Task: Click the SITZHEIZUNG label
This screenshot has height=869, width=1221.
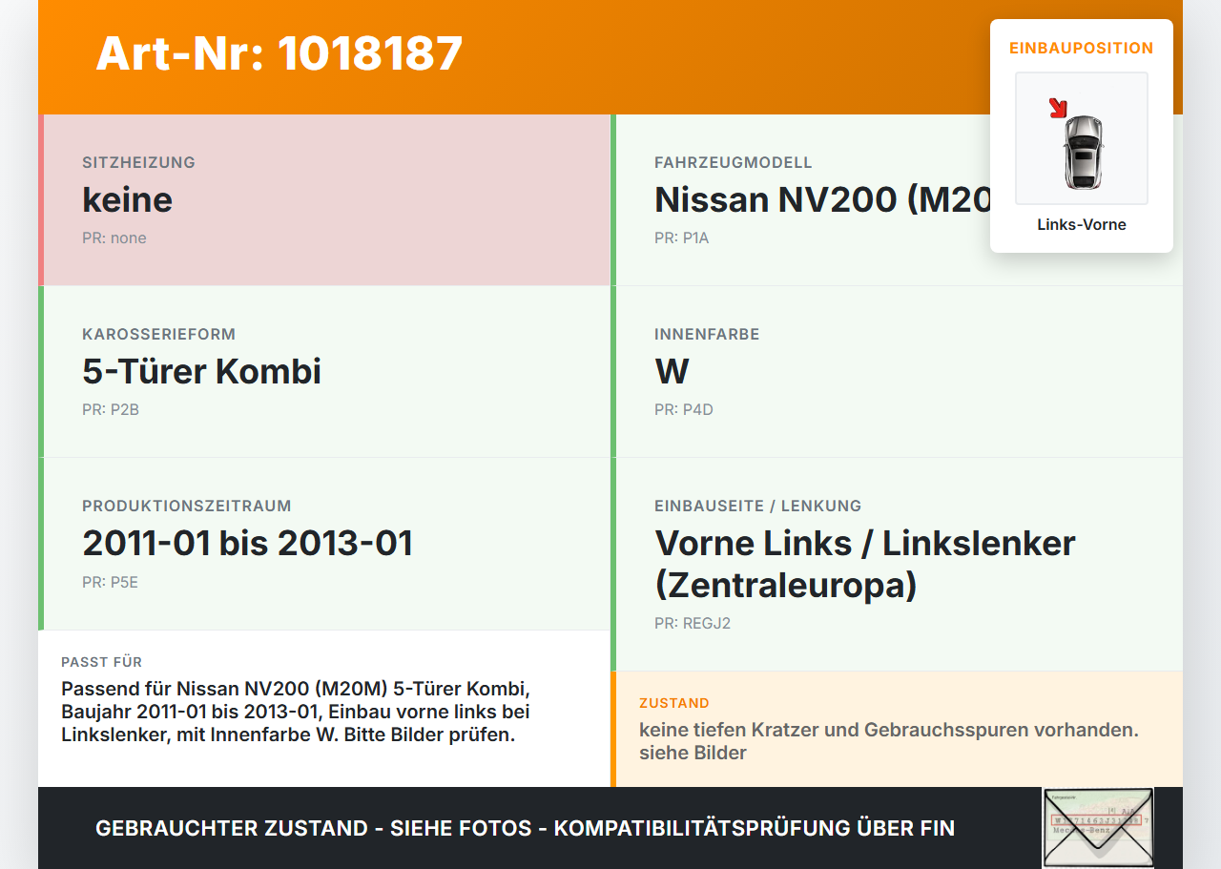Action: (x=138, y=162)
